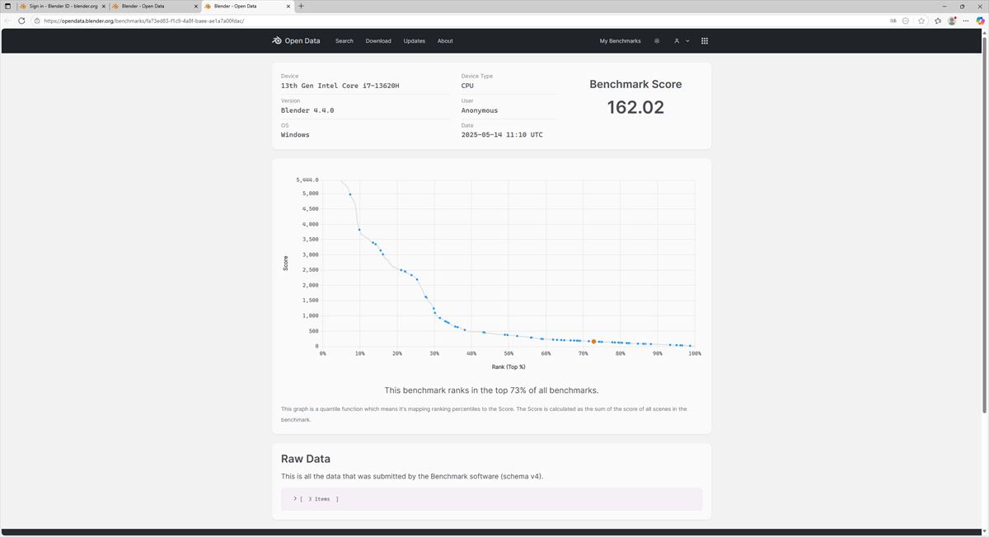Viewport: 989px width, 537px height.
Task: Close the Sign in - Blender ID tab
Action: click(x=102, y=6)
